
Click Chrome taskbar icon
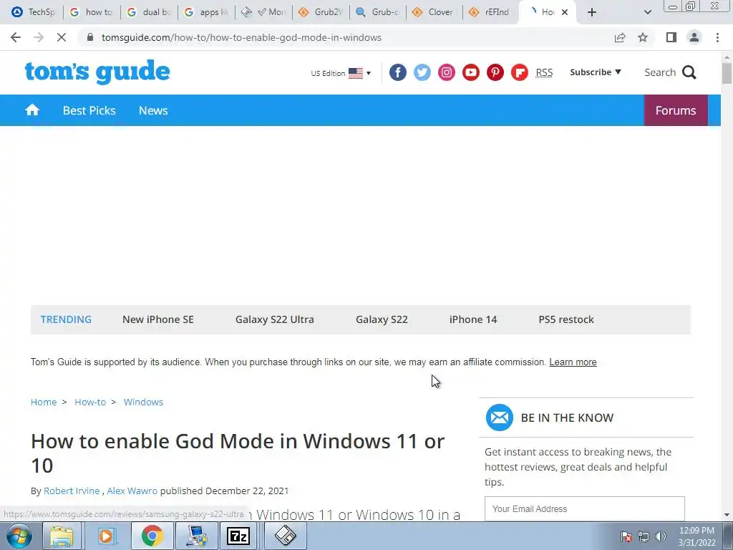click(152, 536)
